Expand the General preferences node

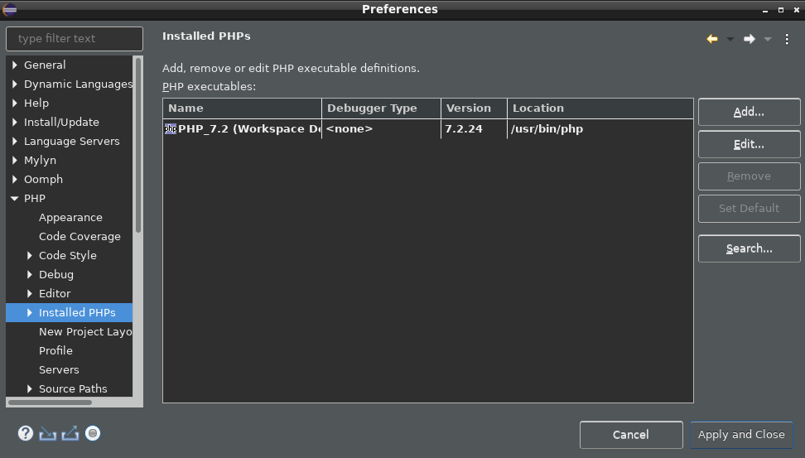[14, 65]
